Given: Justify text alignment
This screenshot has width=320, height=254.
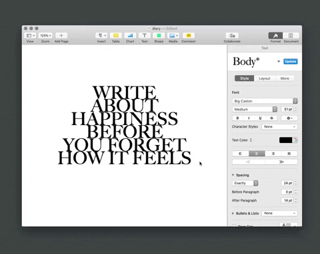Looking at the screenshot, I should pos(289,154).
